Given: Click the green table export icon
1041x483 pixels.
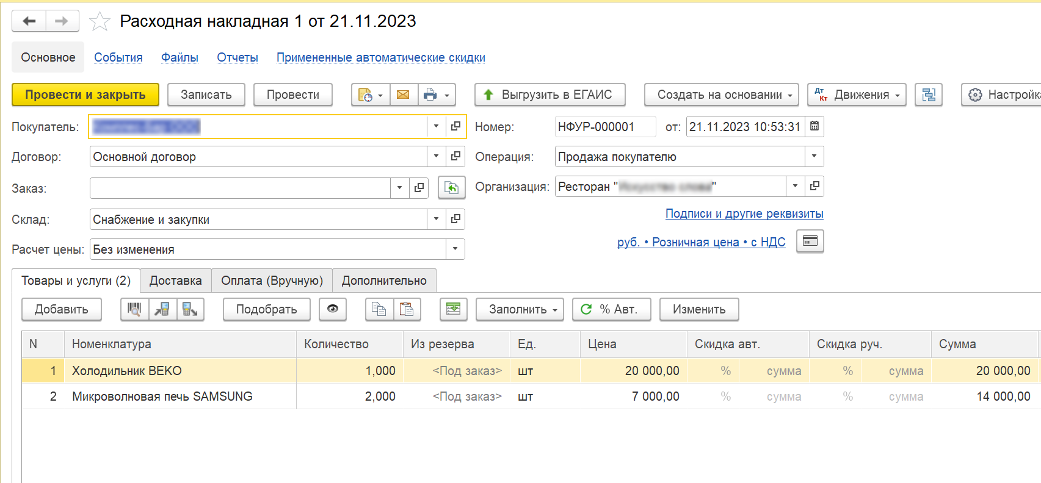Looking at the screenshot, I should pyautogui.click(x=454, y=309).
